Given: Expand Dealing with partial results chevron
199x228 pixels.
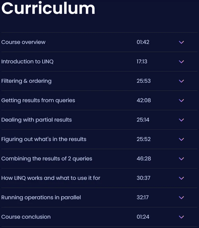Looking at the screenshot, I should coord(181,120).
